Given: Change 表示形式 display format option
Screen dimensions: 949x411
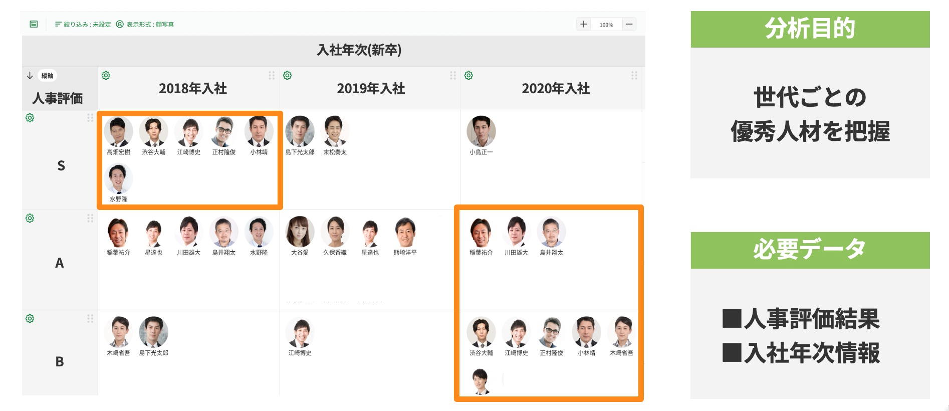Looking at the screenshot, I should pos(145,24).
